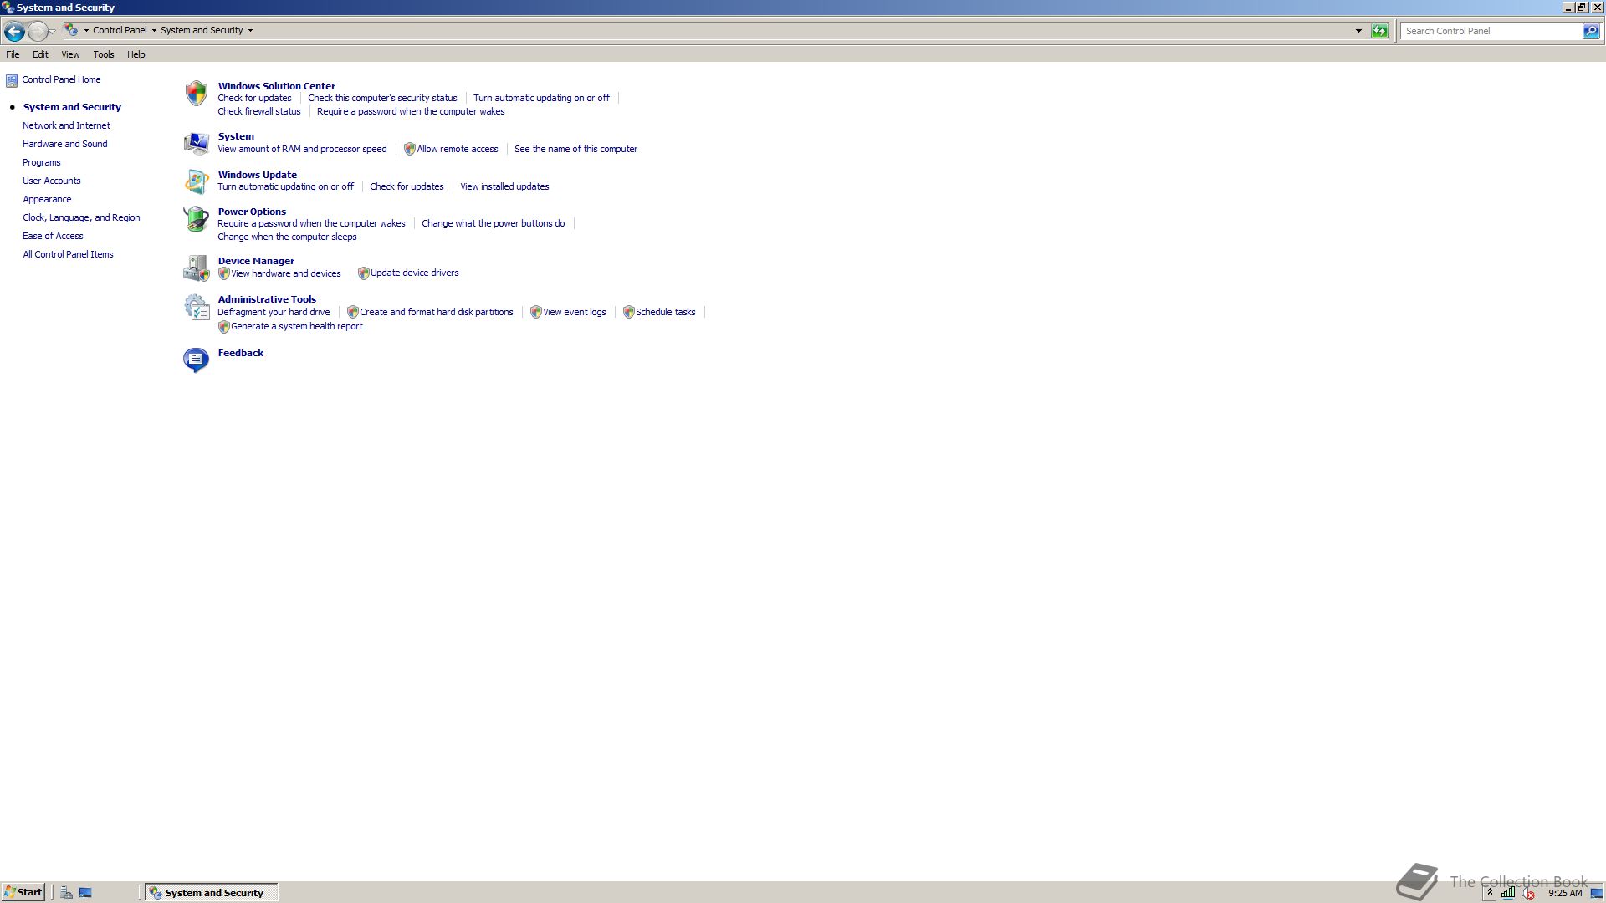The image size is (1606, 903).
Task: Click Generate a system health report
Action: click(297, 326)
